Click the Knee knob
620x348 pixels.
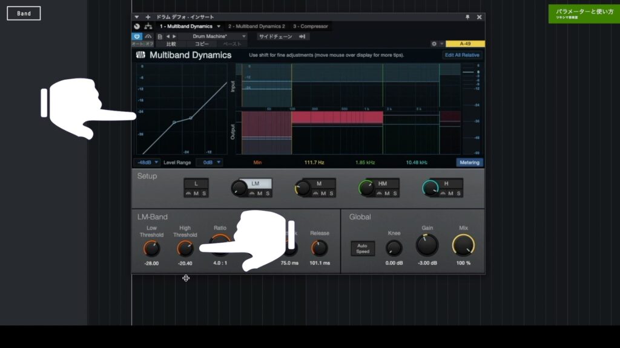coord(394,248)
